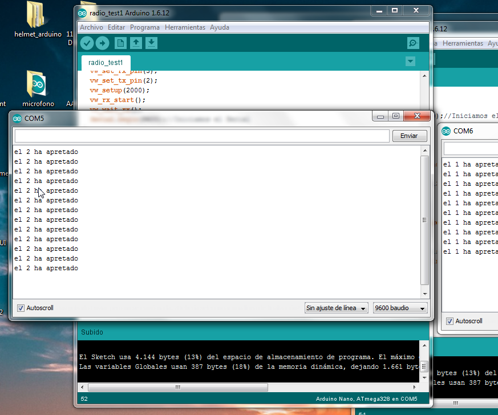Image resolution: width=498 pixels, height=415 pixels.
Task: Open the Ayuda menu
Action: [220, 27]
